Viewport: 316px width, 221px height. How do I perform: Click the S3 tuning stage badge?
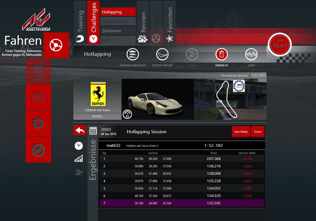[127, 114]
